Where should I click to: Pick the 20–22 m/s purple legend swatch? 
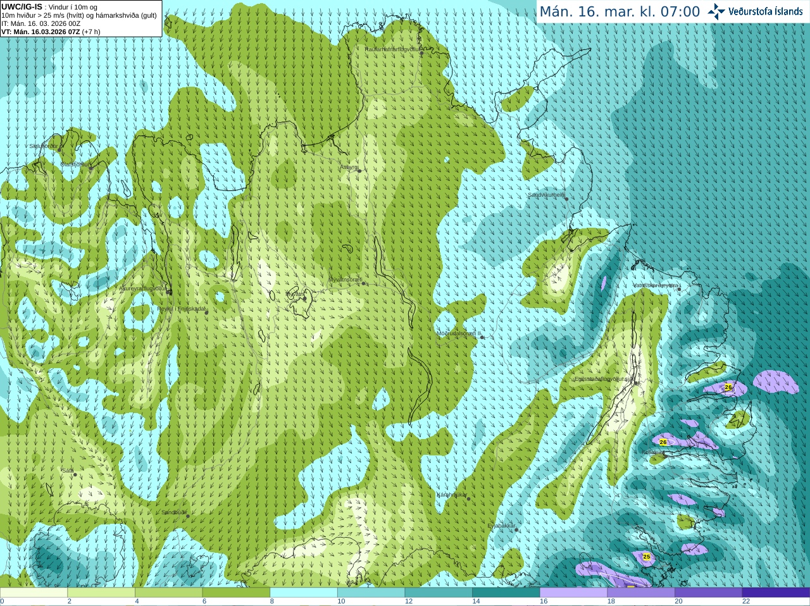(x=709, y=593)
